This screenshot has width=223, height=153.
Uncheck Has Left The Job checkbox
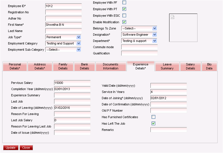(x=153, y=123)
